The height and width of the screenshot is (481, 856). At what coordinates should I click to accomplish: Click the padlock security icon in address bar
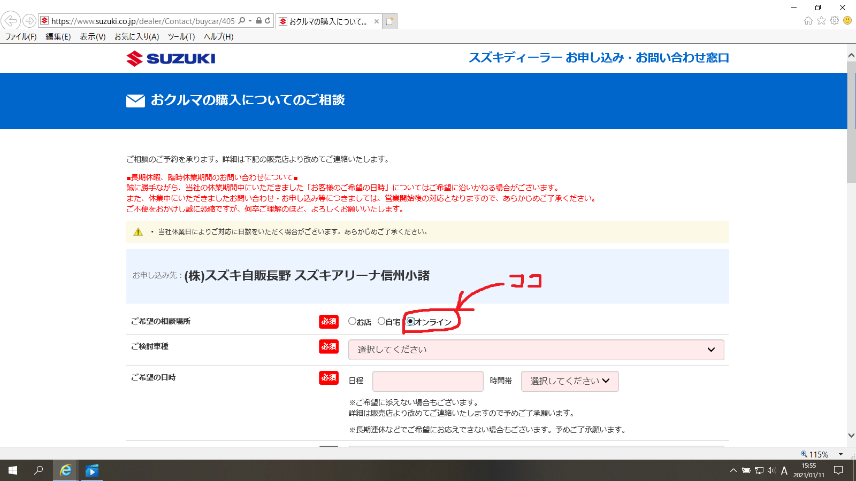click(259, 21)
